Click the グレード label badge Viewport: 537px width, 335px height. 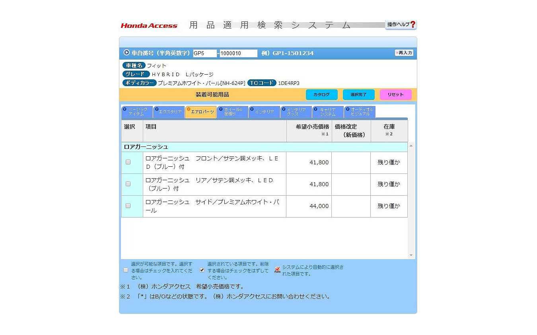click(x=136, y=74)
